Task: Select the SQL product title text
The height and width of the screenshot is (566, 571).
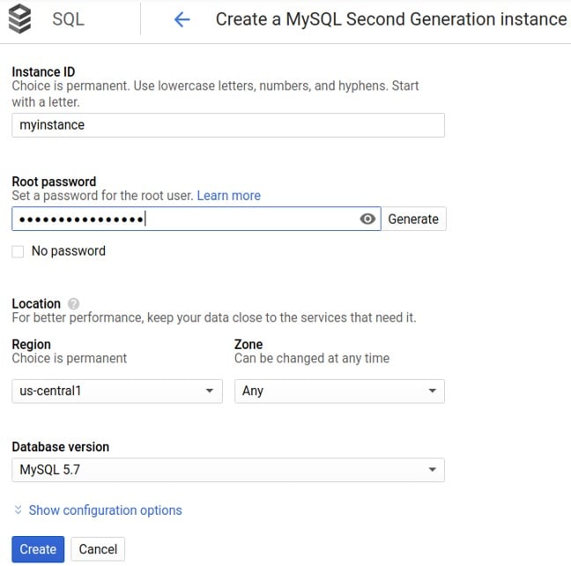Action: [68, 19]
